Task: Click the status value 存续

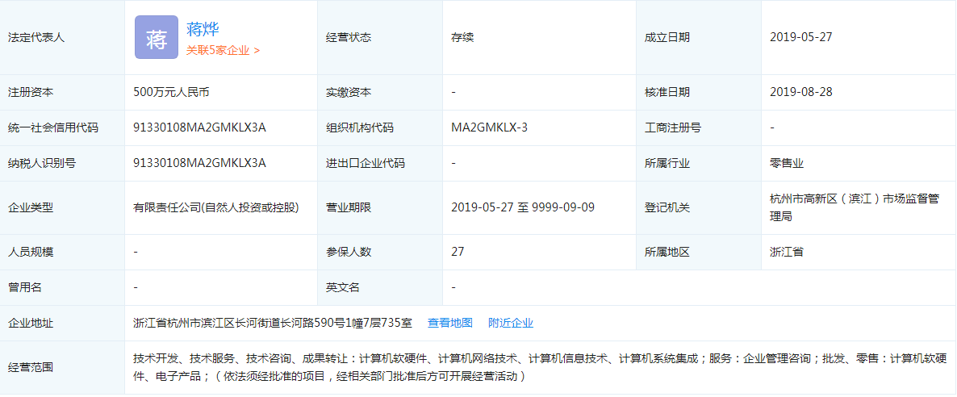Action: click(x=462, y=37)
